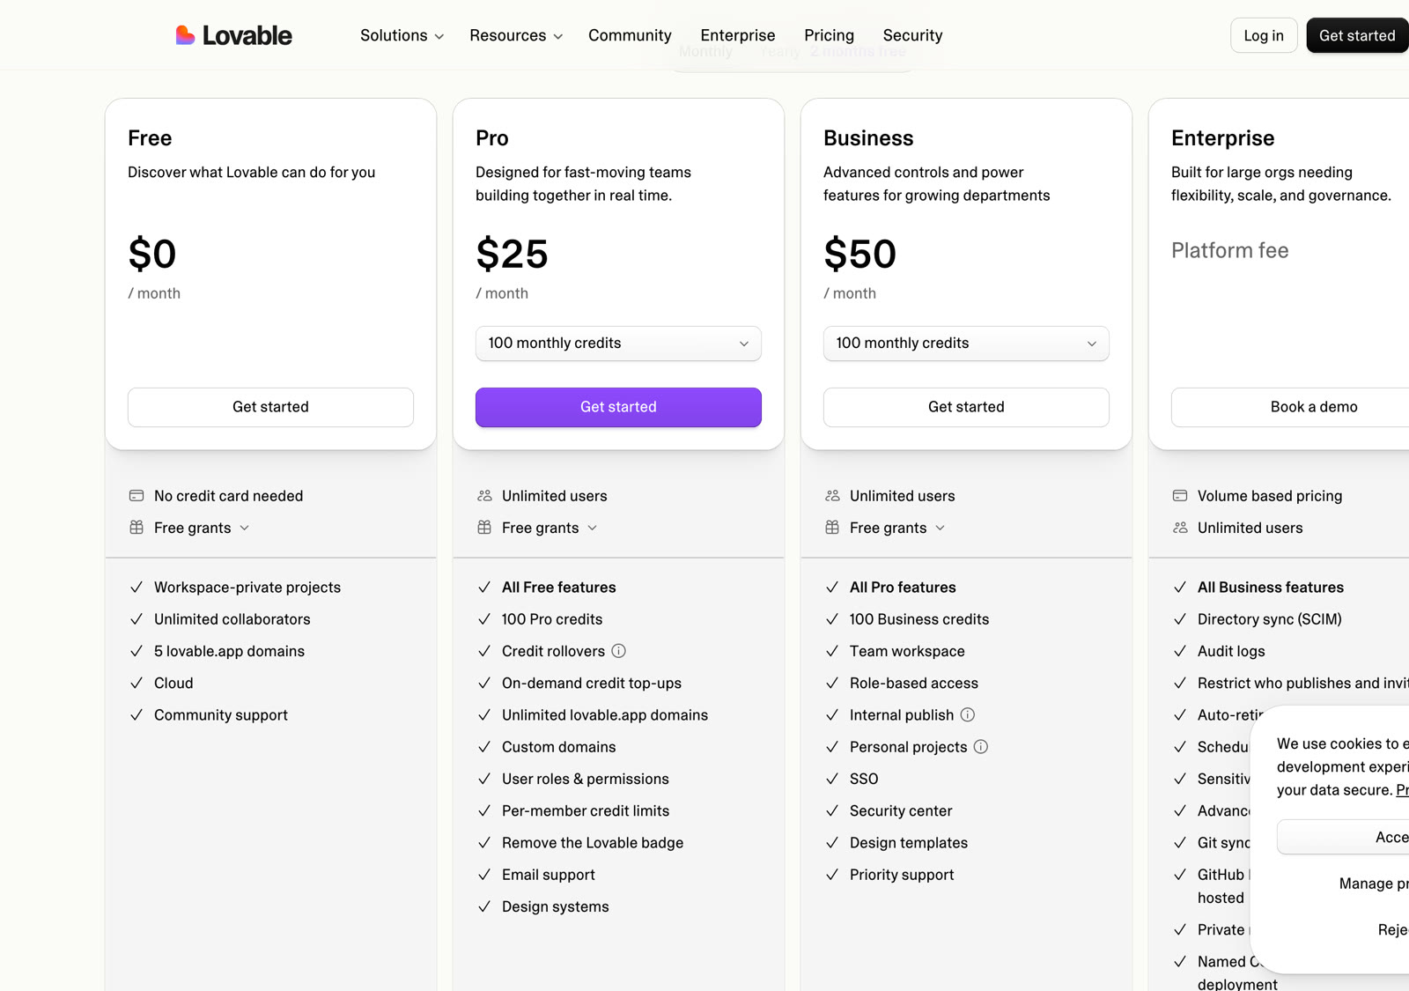Click the users icon beside Pro Unlimited users
This screenshot has width=1409, height=991.
(x=484, y=496)
